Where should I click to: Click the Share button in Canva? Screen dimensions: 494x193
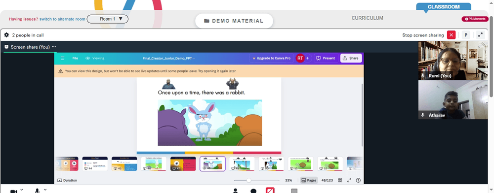[x=351, y=58]
